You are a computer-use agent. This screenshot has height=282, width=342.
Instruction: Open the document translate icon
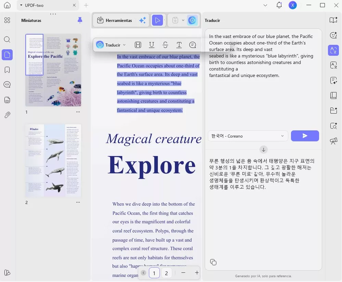click(x=333, y=65)
